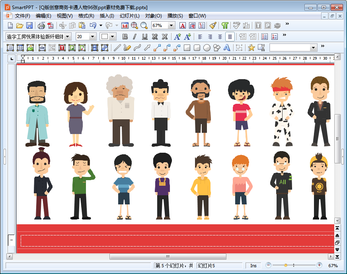This screenshot has height=274, width=347.
Task: Decrease the font size
Action: 187,37
